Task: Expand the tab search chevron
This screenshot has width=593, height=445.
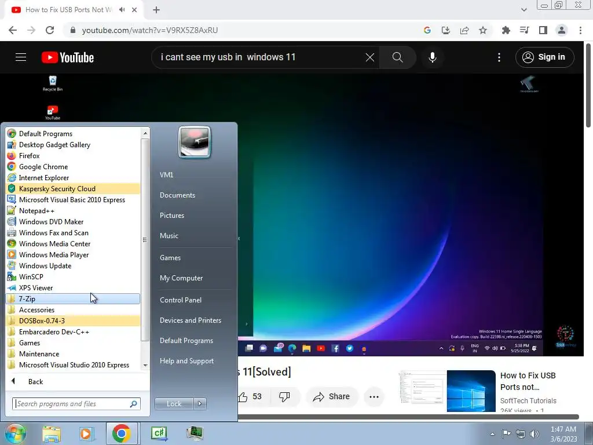Action: [524, 10]
